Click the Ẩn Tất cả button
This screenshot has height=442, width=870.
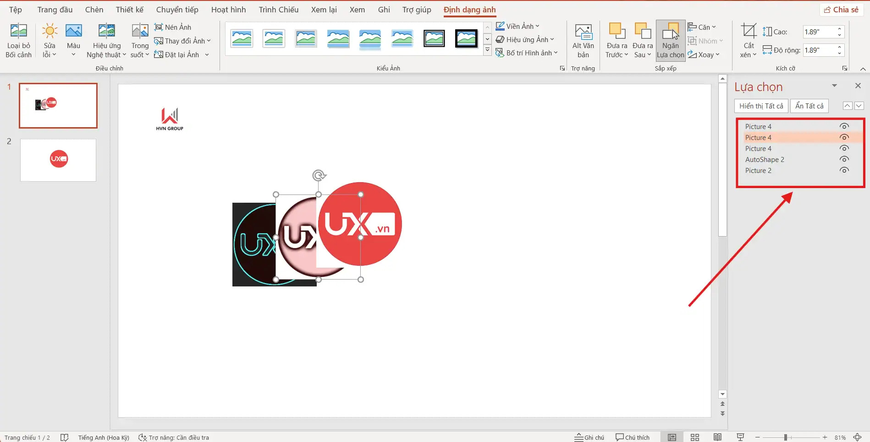[809, 106]
